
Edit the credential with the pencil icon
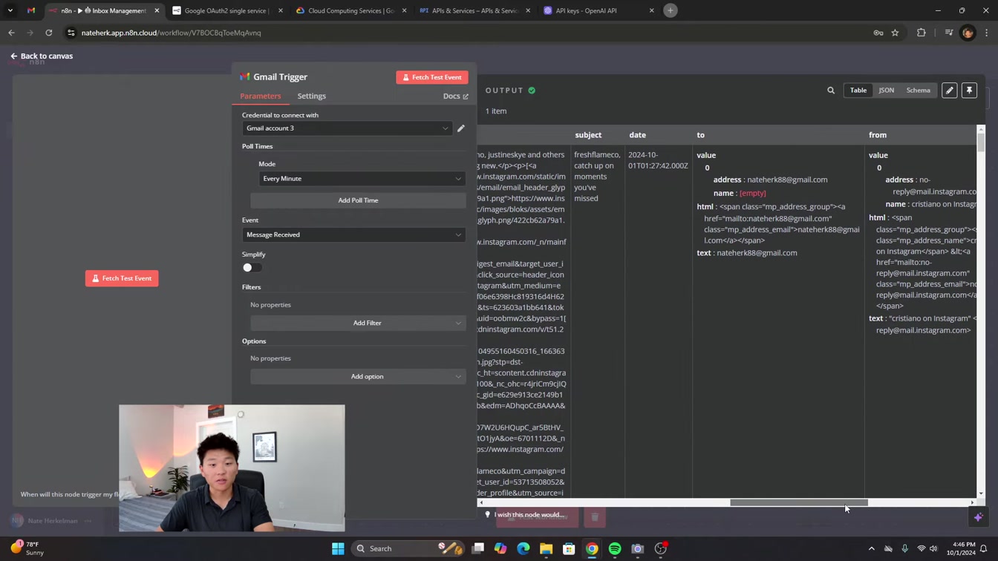[x=461, y=128]
